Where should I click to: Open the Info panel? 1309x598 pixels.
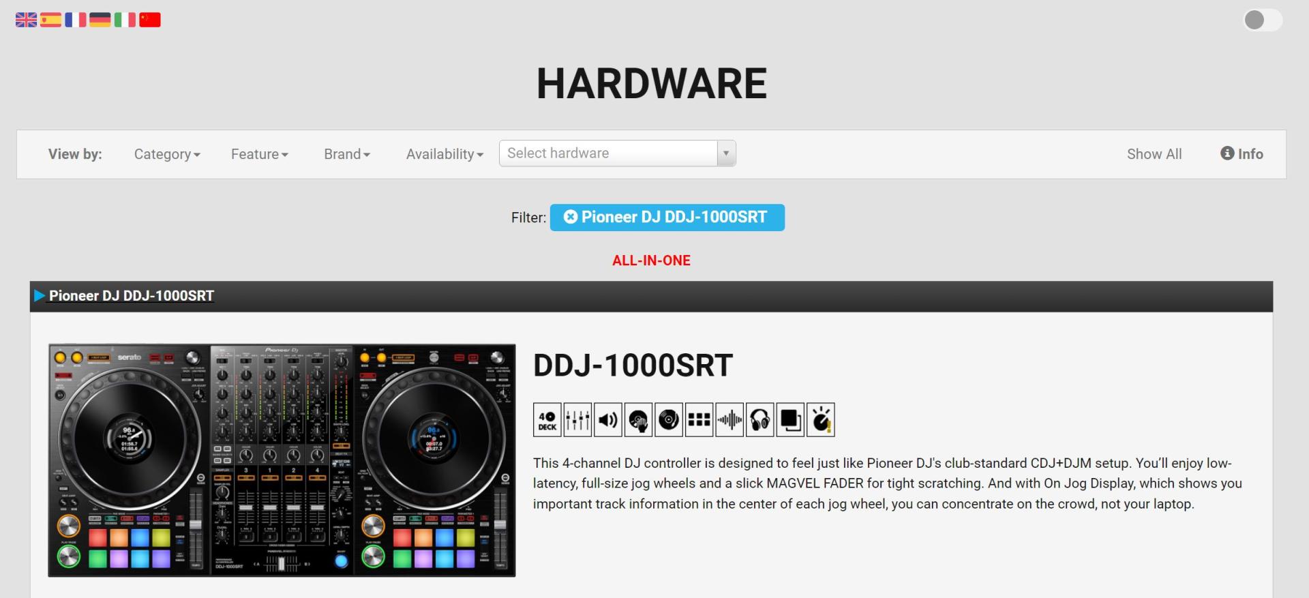click(x=1242, y=154)
